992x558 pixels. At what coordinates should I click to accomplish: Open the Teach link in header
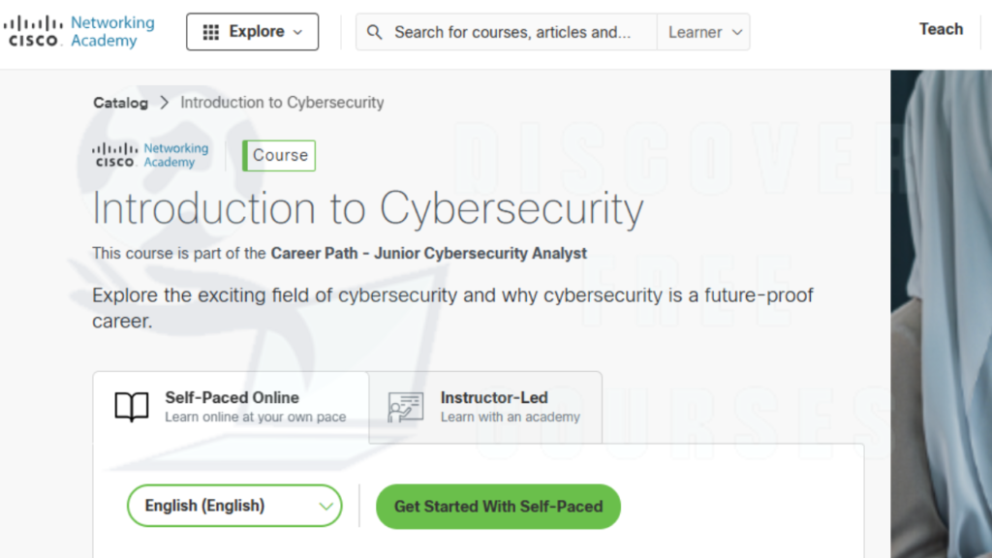point(941,29)
